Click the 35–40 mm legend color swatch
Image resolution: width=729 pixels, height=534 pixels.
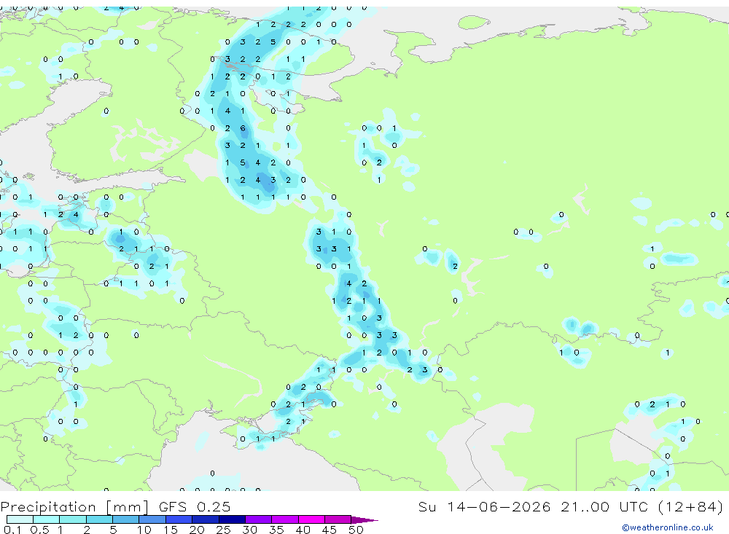(x=285, y=519)
